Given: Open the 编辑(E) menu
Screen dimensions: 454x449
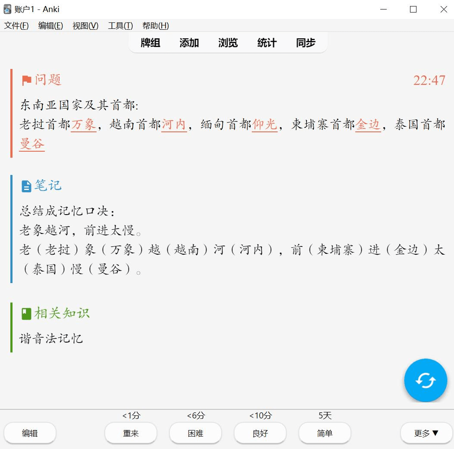Looking at the screenshot, I should 50,26.
